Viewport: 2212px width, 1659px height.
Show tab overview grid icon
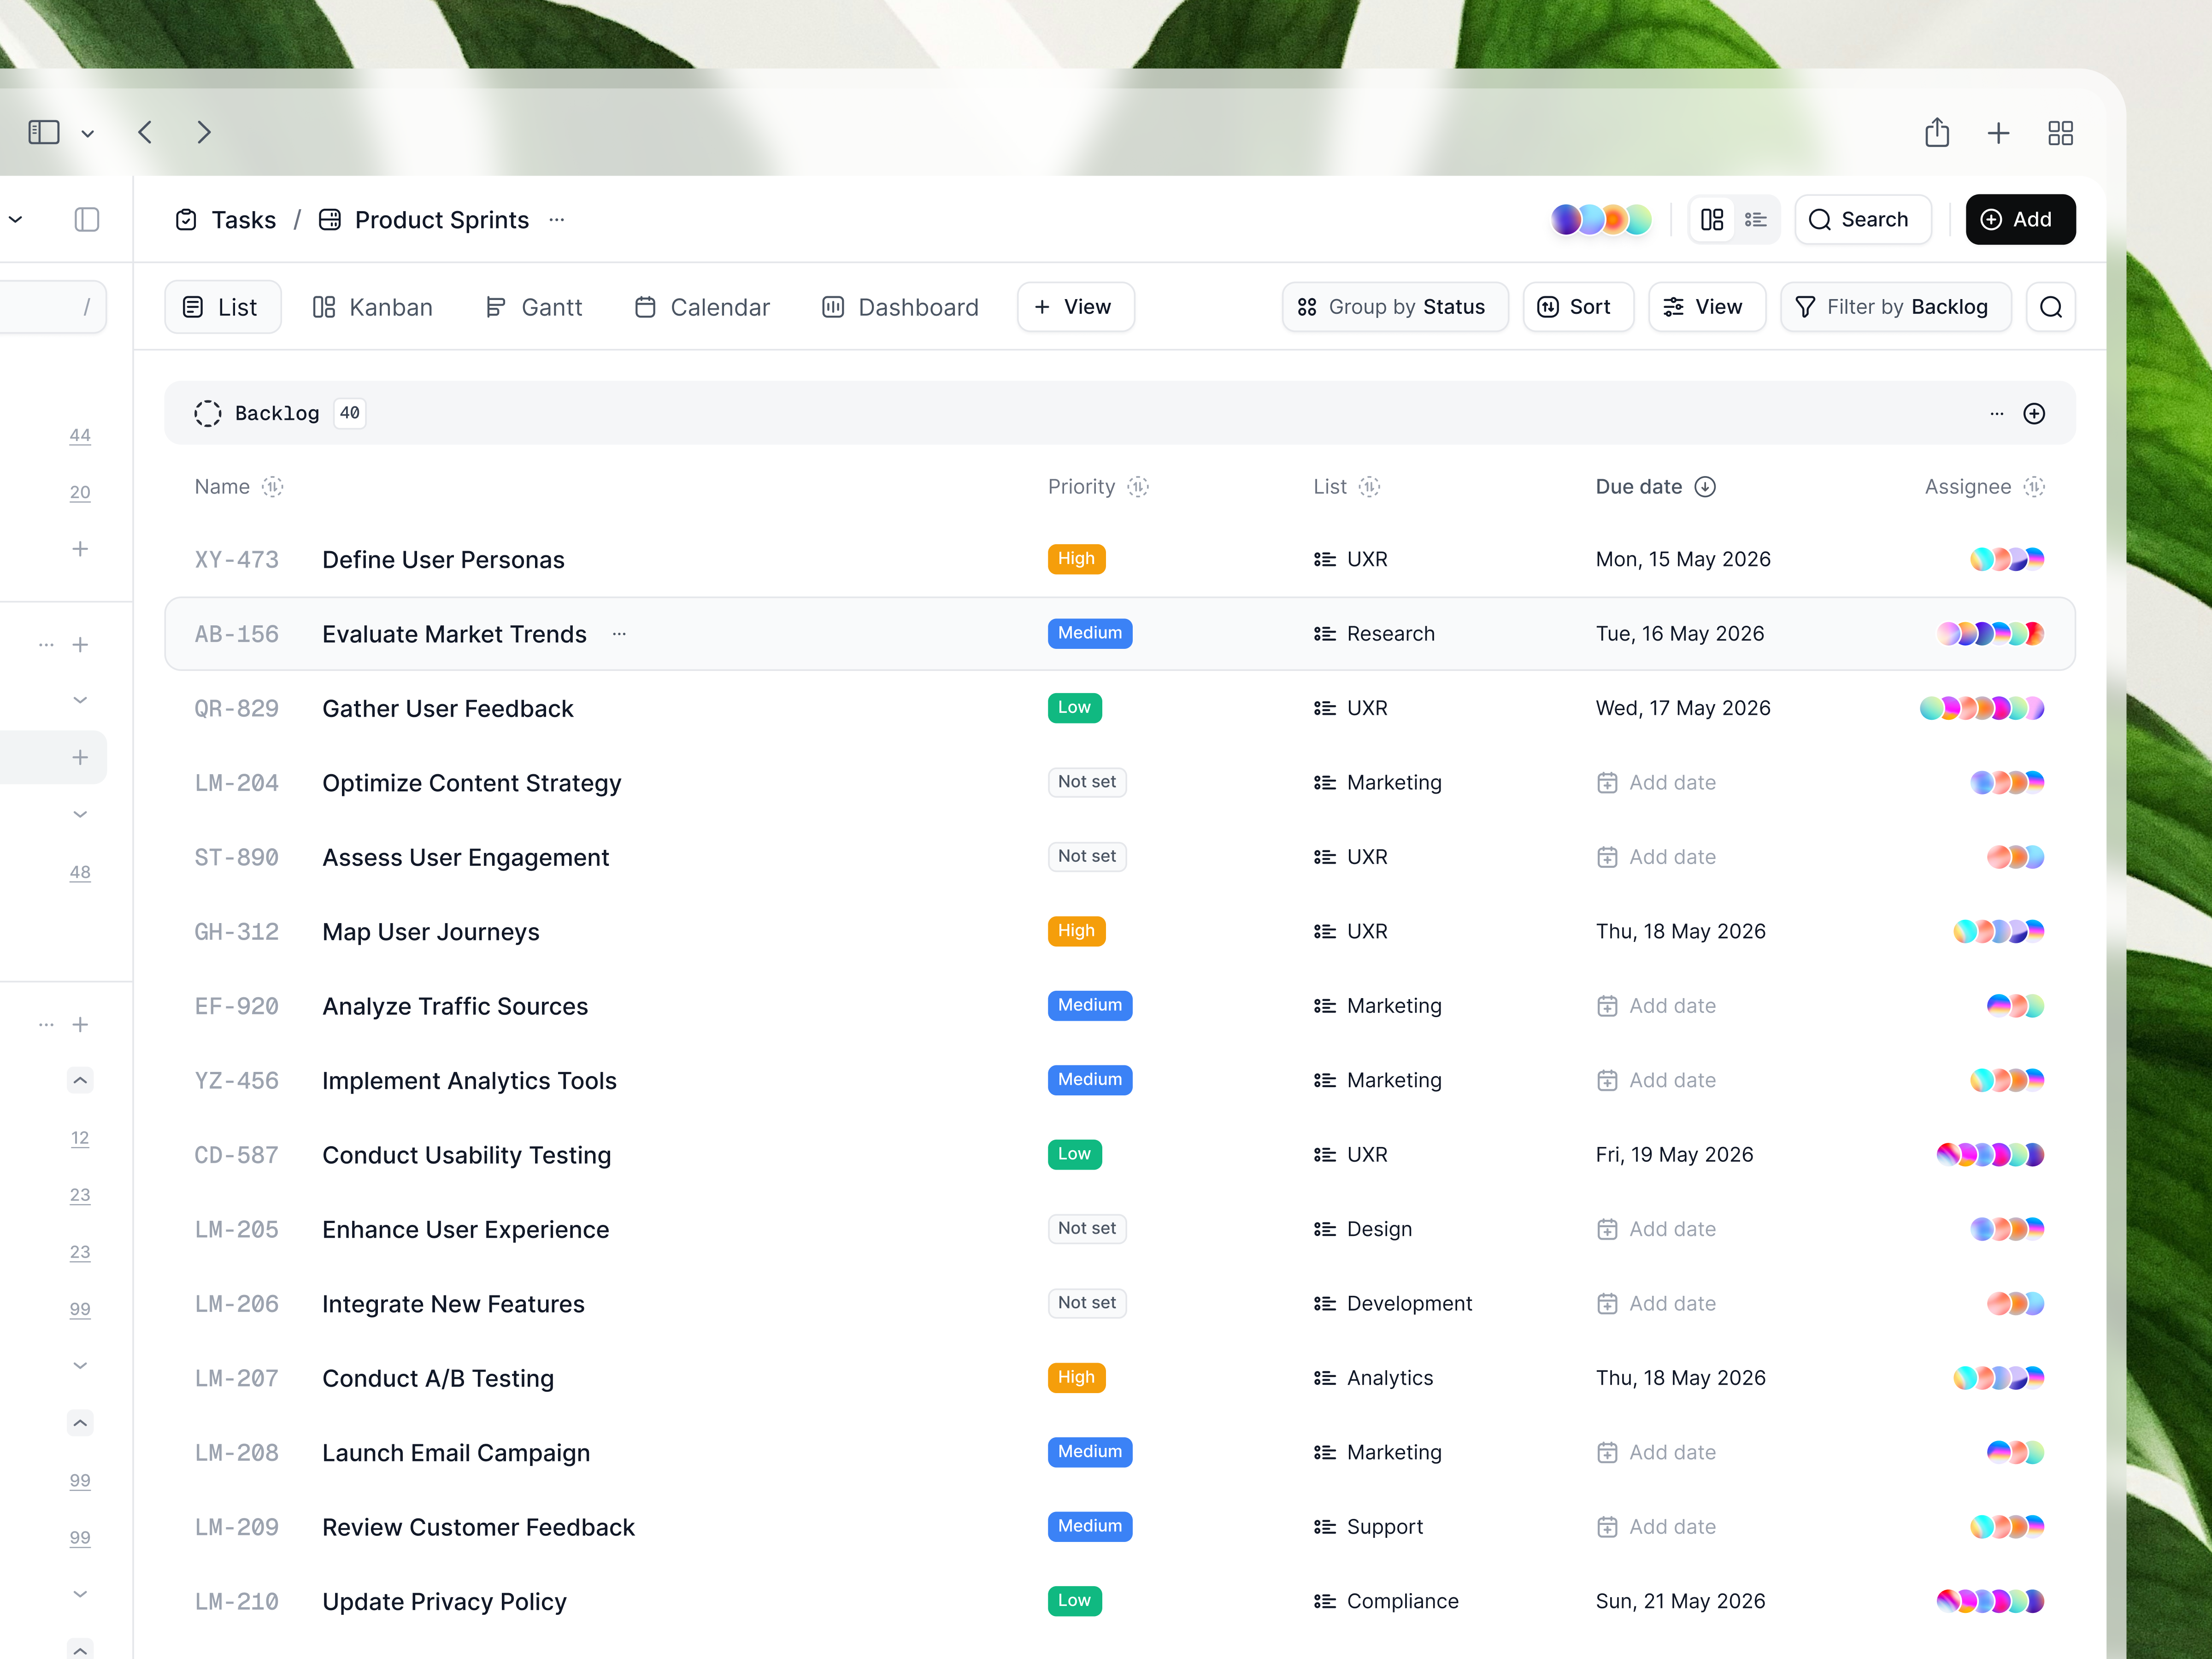click(x=2060, y=133)
